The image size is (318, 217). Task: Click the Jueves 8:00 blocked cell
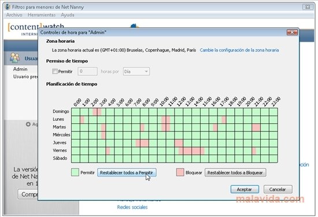coord(145,143)
